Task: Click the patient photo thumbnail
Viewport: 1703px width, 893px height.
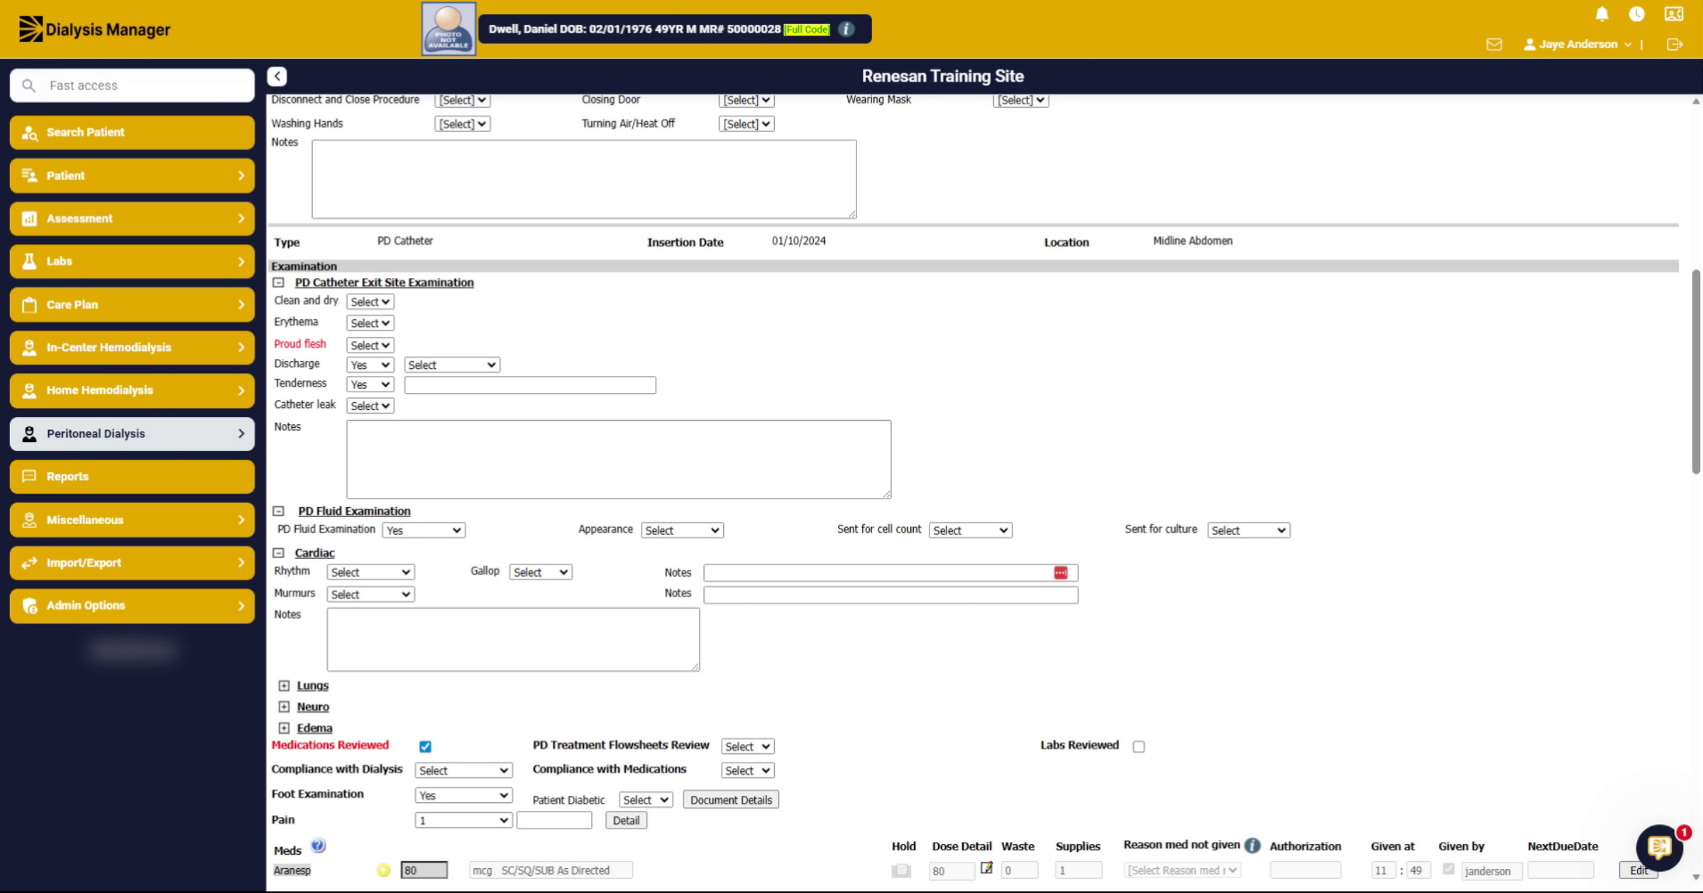Action: point(448,28)
